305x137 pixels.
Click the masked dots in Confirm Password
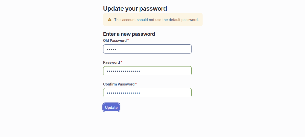(123, 93)
